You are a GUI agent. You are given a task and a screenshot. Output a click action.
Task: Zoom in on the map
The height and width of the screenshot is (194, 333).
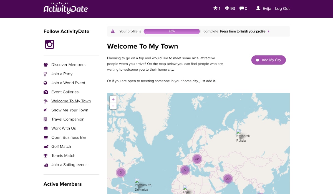click(113, 99)
